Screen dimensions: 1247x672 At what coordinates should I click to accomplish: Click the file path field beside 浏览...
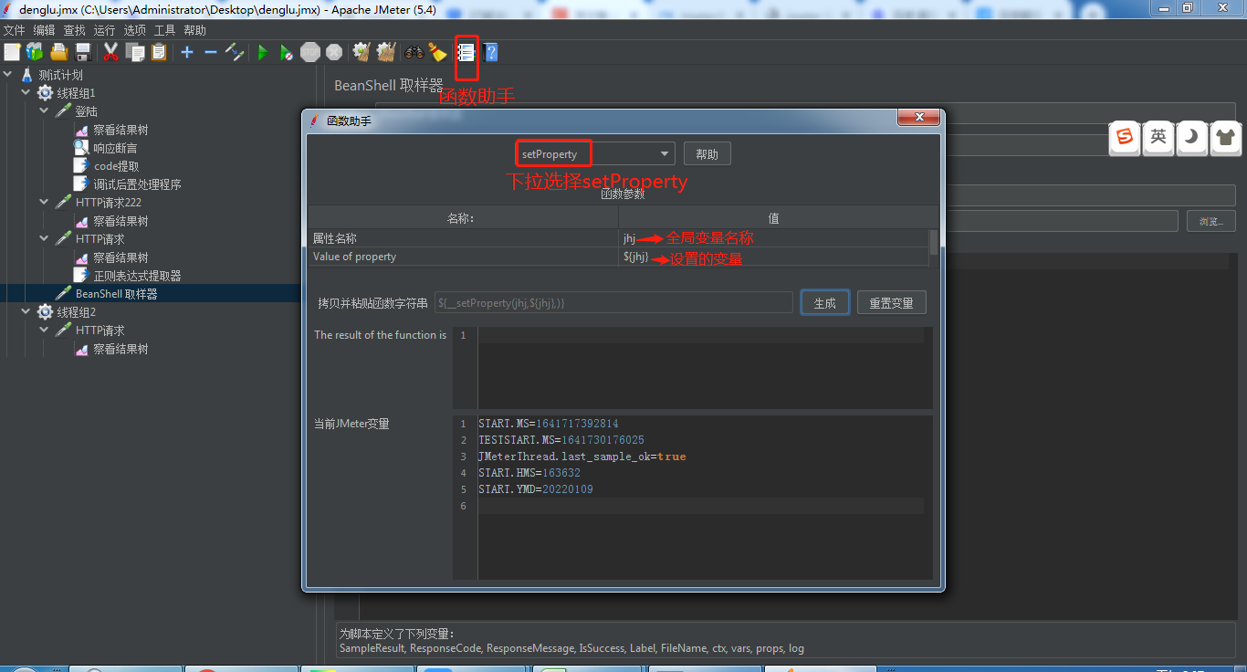[1062, 221]
